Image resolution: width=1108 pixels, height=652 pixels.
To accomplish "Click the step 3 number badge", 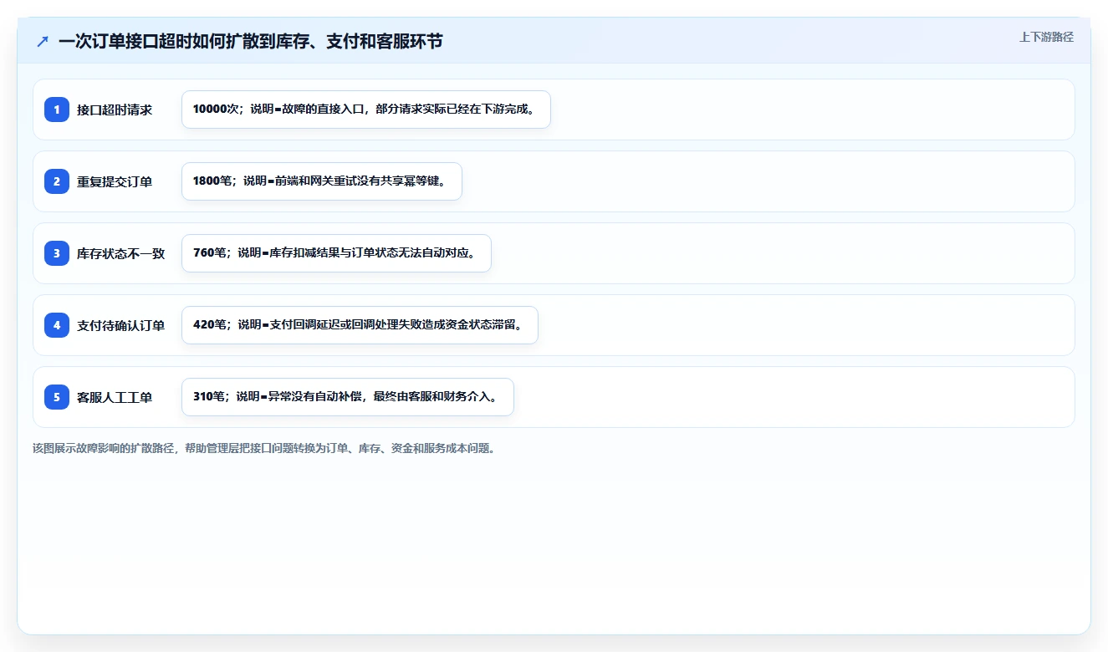I will tap(57, 253).
